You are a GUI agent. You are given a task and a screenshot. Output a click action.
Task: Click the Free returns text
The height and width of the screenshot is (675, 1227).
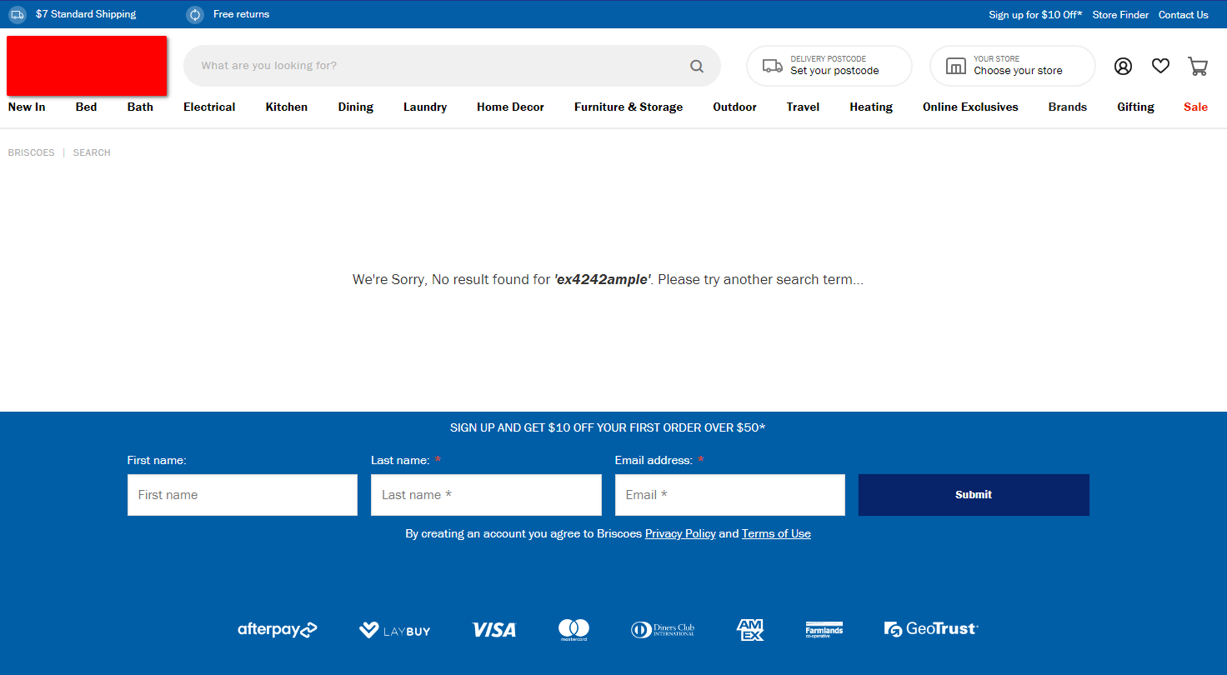coord(241,14)
